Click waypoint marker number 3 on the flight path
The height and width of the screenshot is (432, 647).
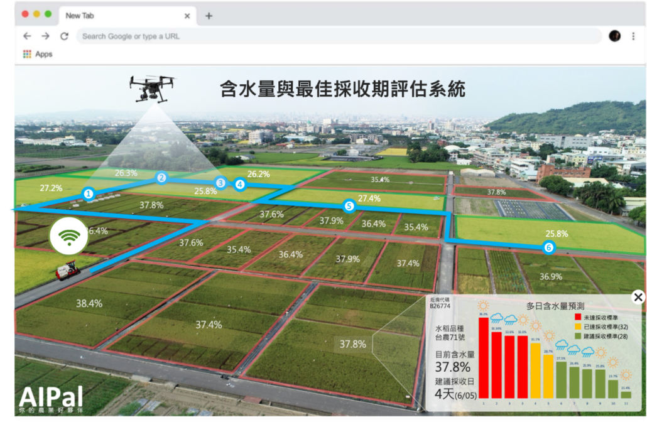pyautogui.click(x=220, y=182)
